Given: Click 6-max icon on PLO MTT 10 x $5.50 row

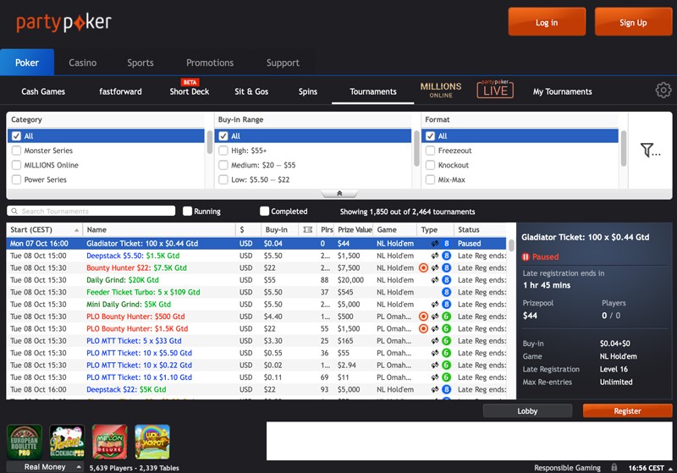Looking at the screenshot, I should pos(447,353).
